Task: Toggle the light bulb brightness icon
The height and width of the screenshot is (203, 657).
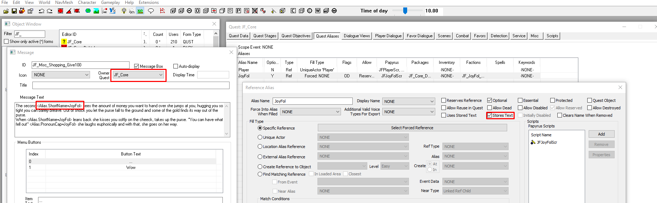Action: coord(123,11)
